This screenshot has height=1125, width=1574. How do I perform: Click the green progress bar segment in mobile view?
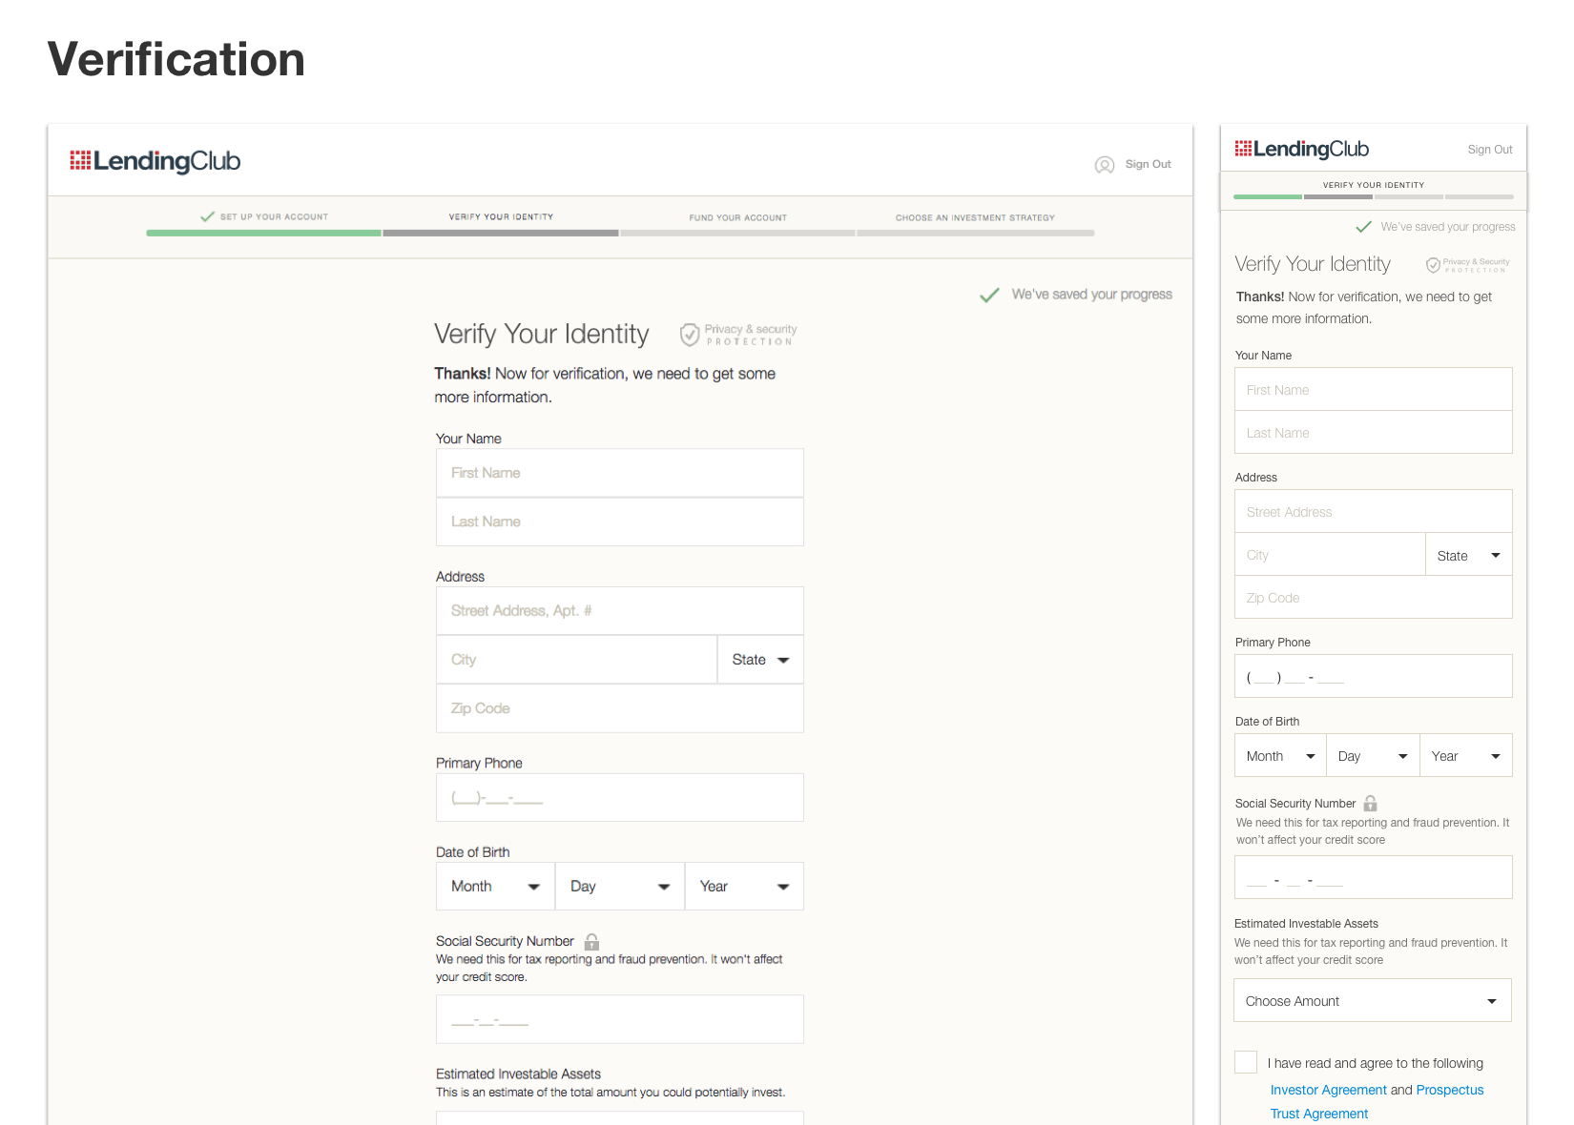click(1268, 196)
